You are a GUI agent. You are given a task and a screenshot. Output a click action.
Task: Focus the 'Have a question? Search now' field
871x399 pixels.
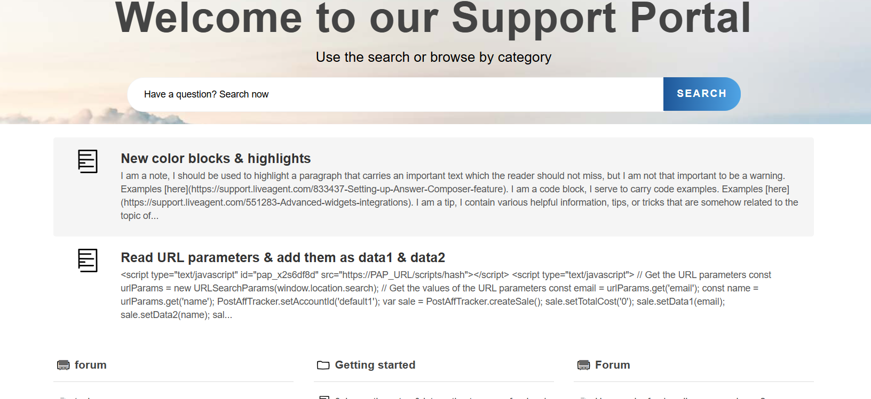coord(395,94)
